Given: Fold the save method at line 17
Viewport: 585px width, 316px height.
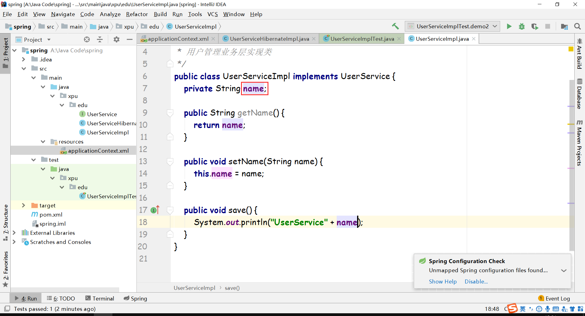Looking at the screenshot, I should coord(170,210).
